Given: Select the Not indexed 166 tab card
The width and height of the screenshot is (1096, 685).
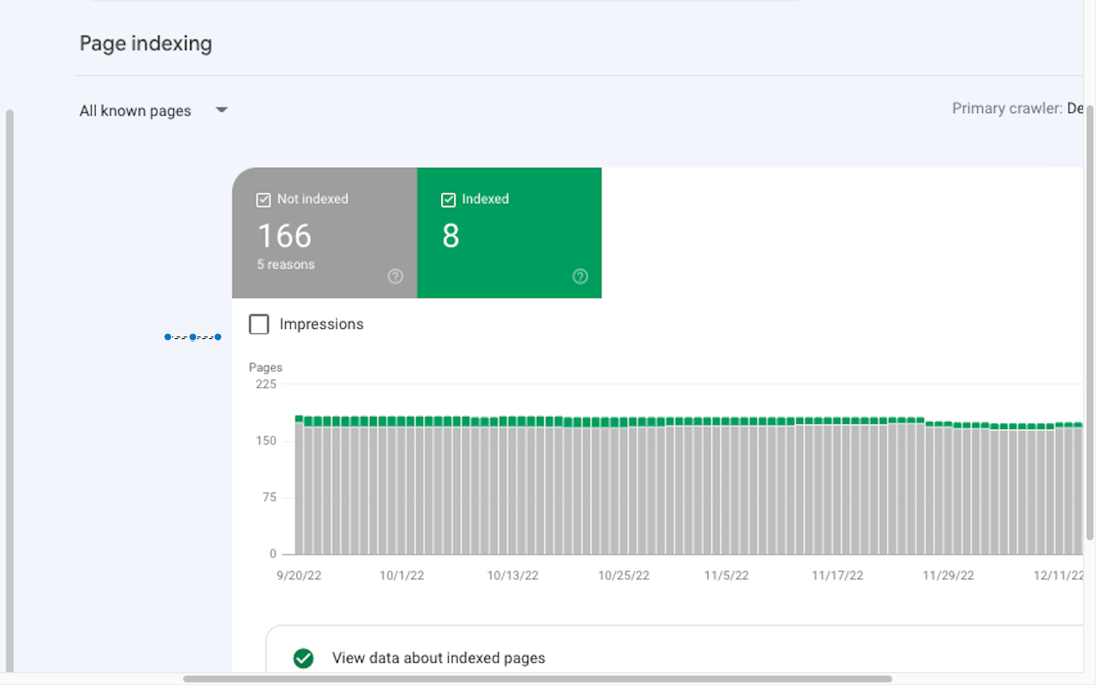Looking at the screenshot, I should point(325,233).
